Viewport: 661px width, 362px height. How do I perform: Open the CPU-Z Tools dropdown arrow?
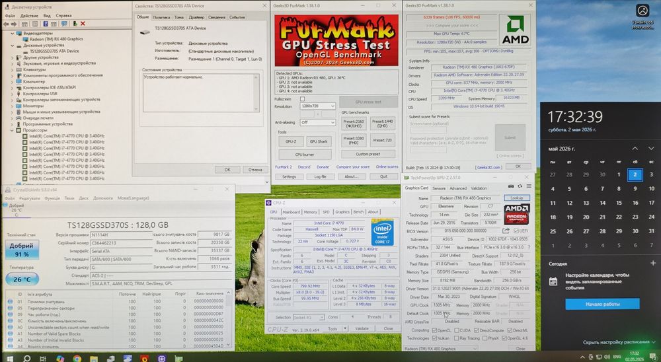click(345, 328)
